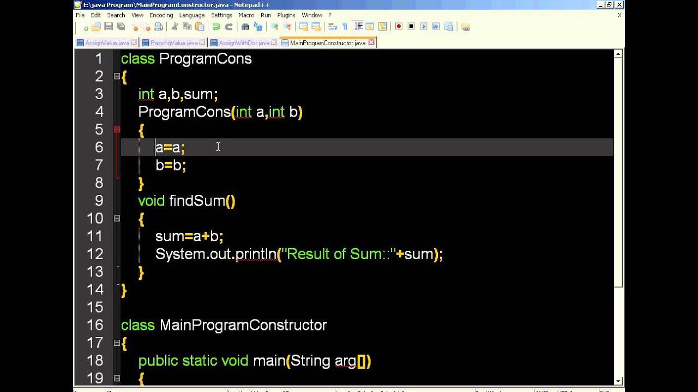The height and width of the screenshot is (392, 698).
Task: Click the Synchronize Vertical Scrolling icon
Action: pos(304,27)
